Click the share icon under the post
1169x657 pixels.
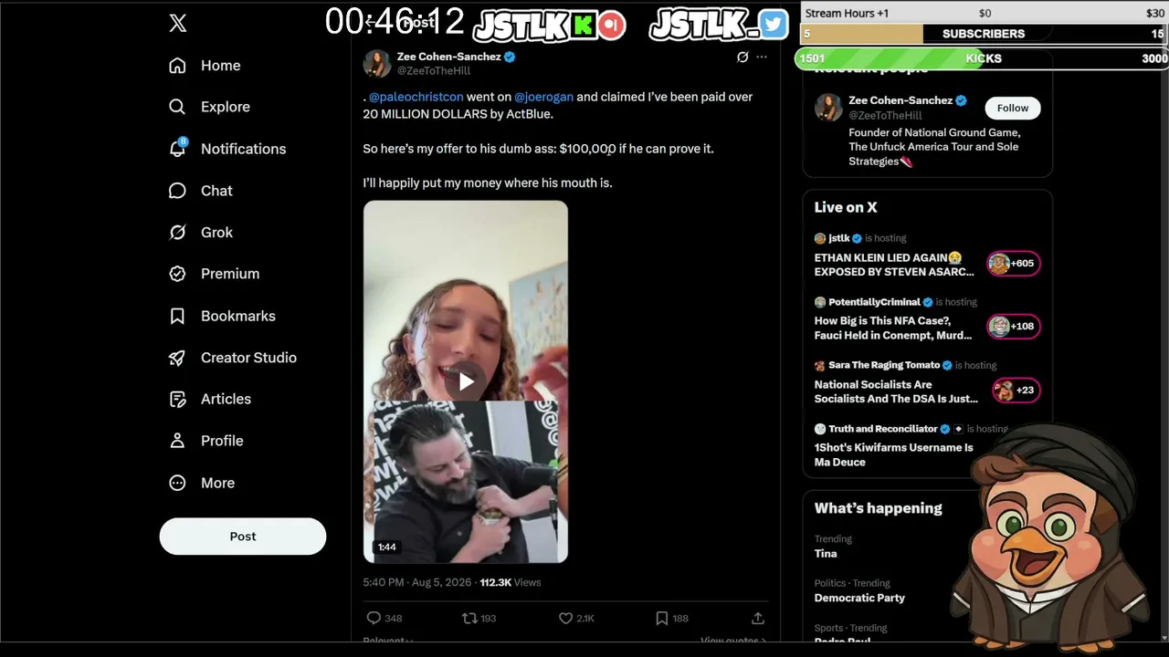pyautogui.click(x=757, y=618)
